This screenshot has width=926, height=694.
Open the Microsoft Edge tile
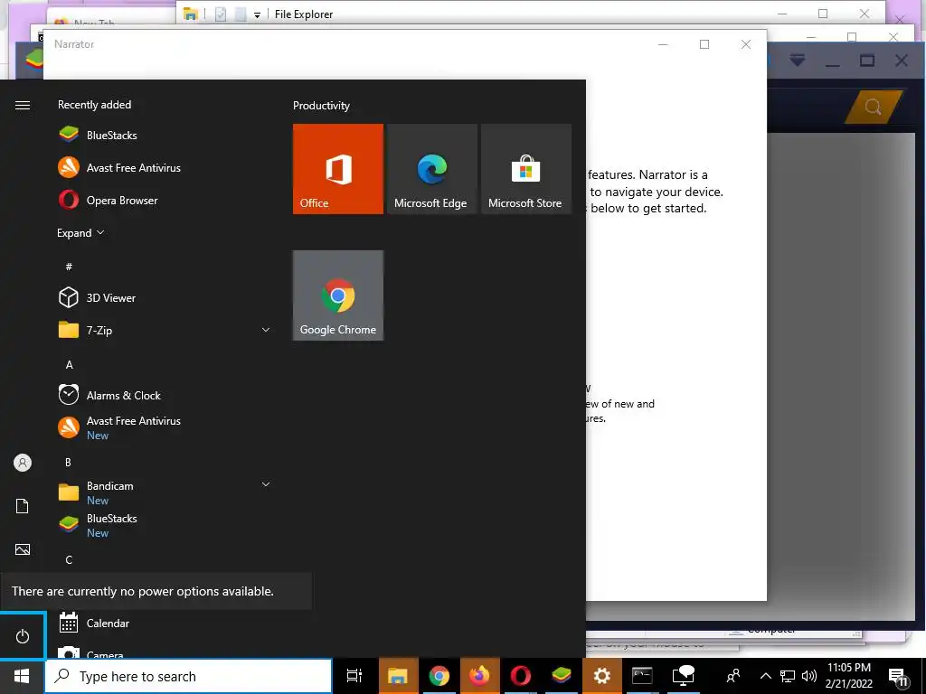click(x=431, y=169)
